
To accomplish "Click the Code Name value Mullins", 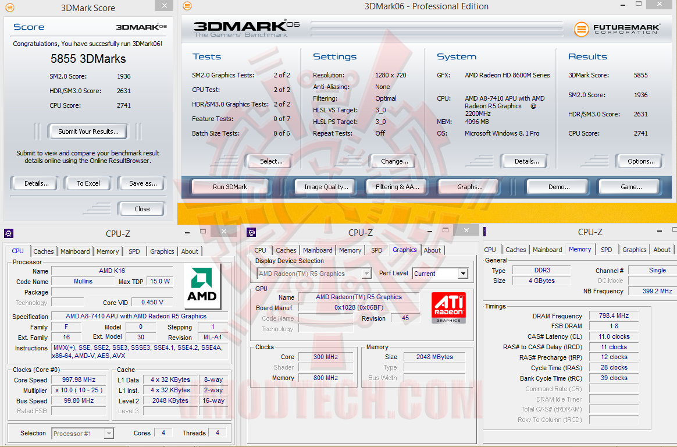I will (x=83, y=281).
